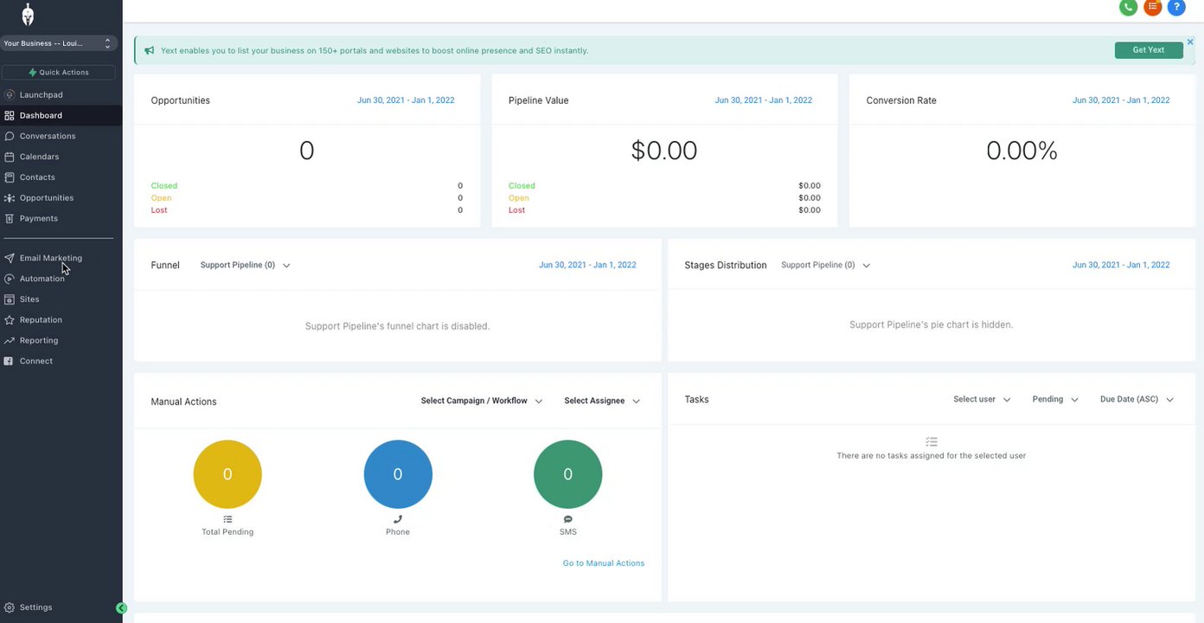
Task: Click the Get Yext button
Action: [1149, 50]
